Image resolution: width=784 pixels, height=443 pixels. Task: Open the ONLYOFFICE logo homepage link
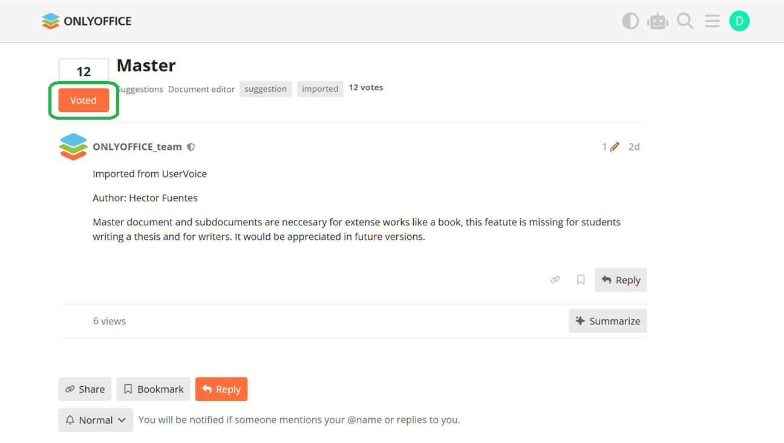[87, 21]
